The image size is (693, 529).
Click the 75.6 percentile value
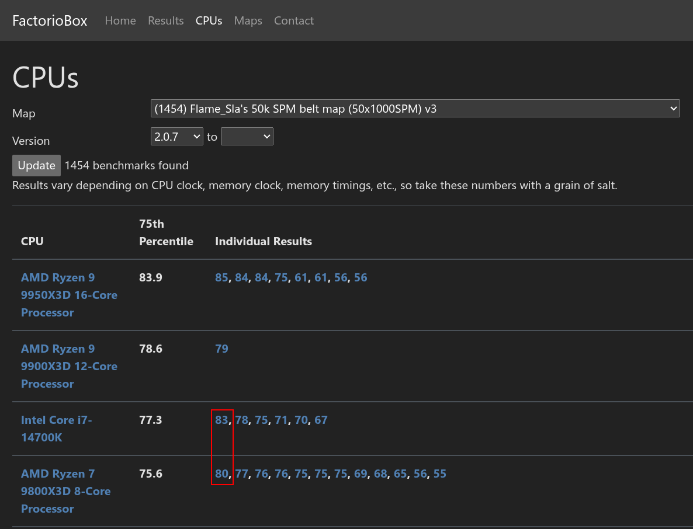151,474
